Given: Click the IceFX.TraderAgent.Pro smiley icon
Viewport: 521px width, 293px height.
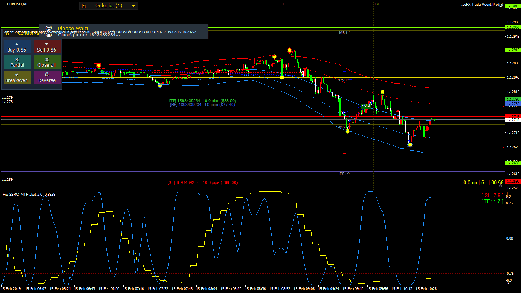Looking at the screenshot, I should click(x=501, y=5).
